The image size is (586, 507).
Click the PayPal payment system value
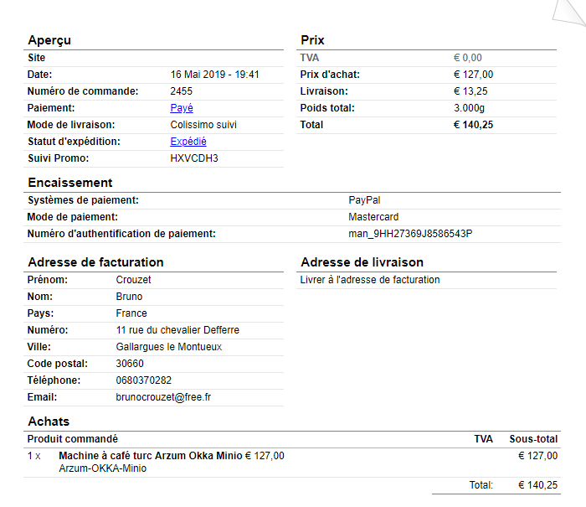[364, 200]
